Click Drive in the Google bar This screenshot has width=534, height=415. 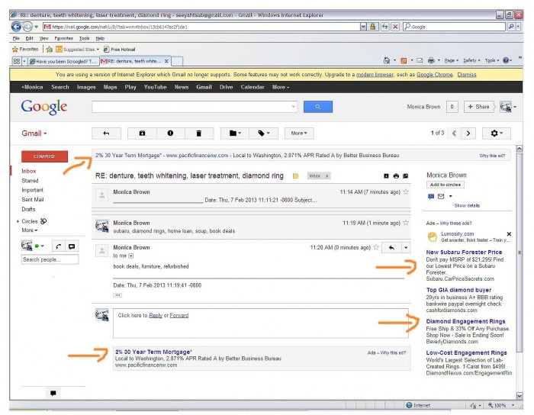click(226, 87)
